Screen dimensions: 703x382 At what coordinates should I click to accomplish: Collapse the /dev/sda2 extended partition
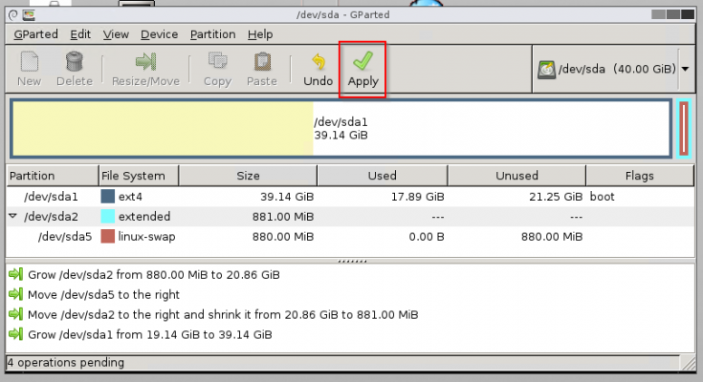[x=12, y=217]
